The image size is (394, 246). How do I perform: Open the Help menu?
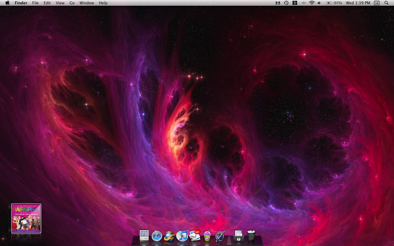[x=103, y=3]
